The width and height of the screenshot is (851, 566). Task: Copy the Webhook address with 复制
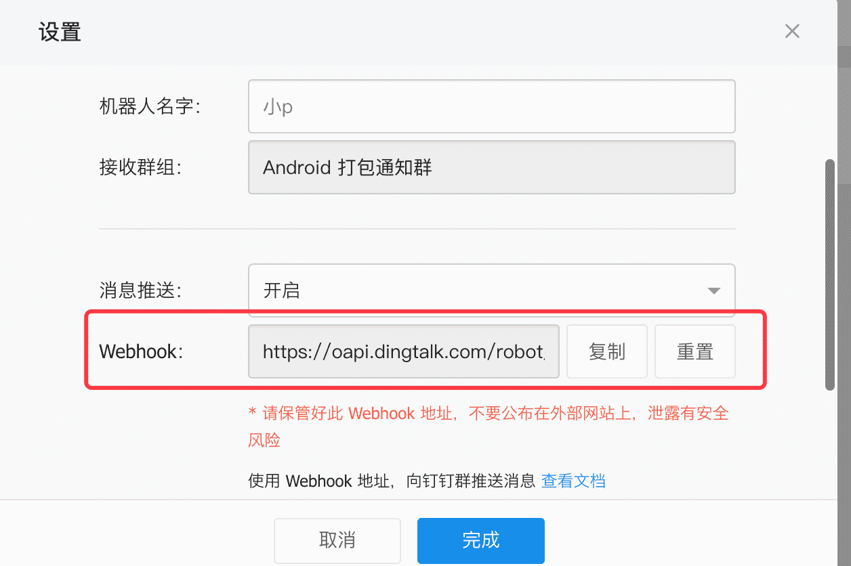click(x=607, y=351)
